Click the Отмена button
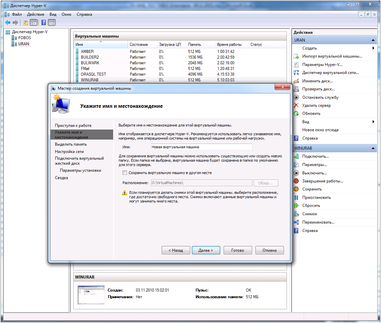Image resolution: width=381 pixels, height=323 pixels. [x=270, y=250]
